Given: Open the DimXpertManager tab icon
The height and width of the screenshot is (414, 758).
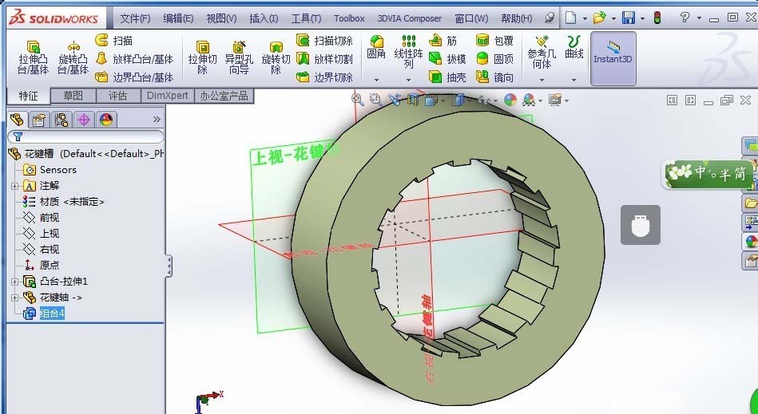Looking at the screenshot, I should pos(84,119).
